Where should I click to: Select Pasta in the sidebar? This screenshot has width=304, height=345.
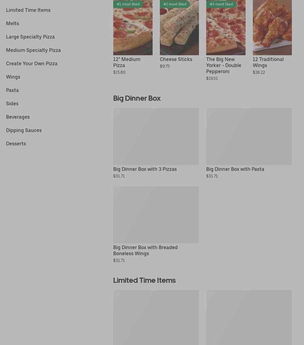[12, 90]
